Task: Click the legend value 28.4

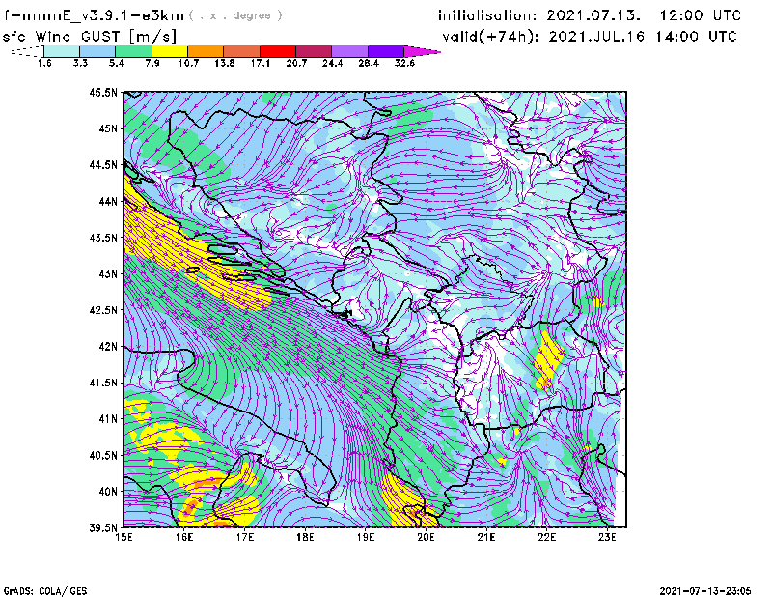Action: (369, 63)
